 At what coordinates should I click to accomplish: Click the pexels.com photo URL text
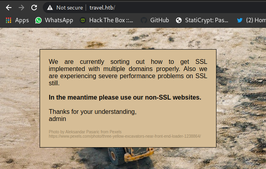[x=124, y=136]
